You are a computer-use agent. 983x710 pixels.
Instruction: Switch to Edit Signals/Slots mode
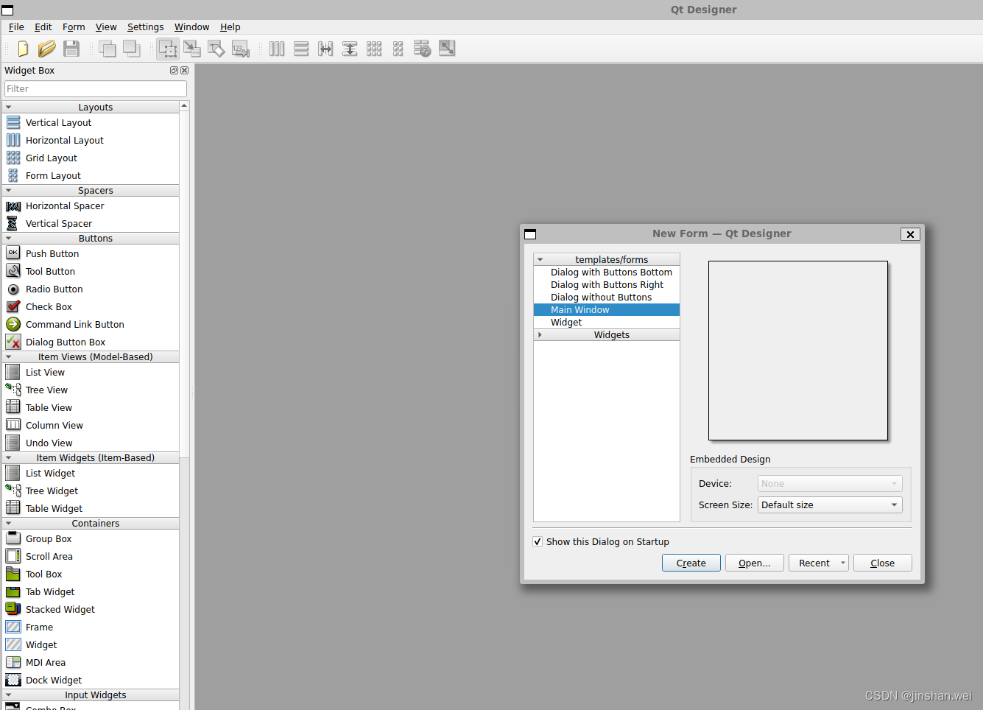tap(192, 49)
